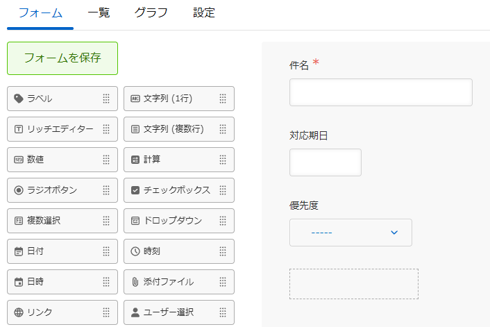Select the 文字列 (複数行) field text

174,129
